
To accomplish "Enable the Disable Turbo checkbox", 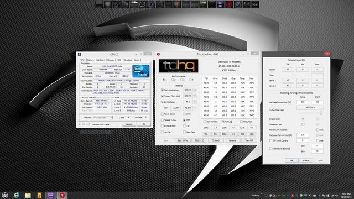I will (162, 120).
